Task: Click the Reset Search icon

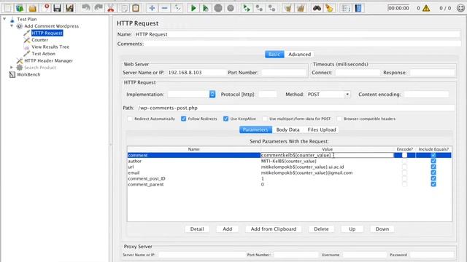Action: (x=329, y=8)
